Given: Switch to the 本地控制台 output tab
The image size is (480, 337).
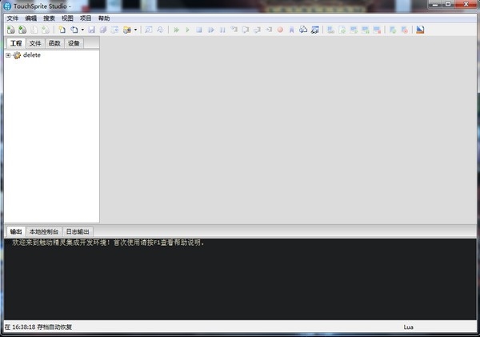Looking at the screenshot, I should (44, 231).
